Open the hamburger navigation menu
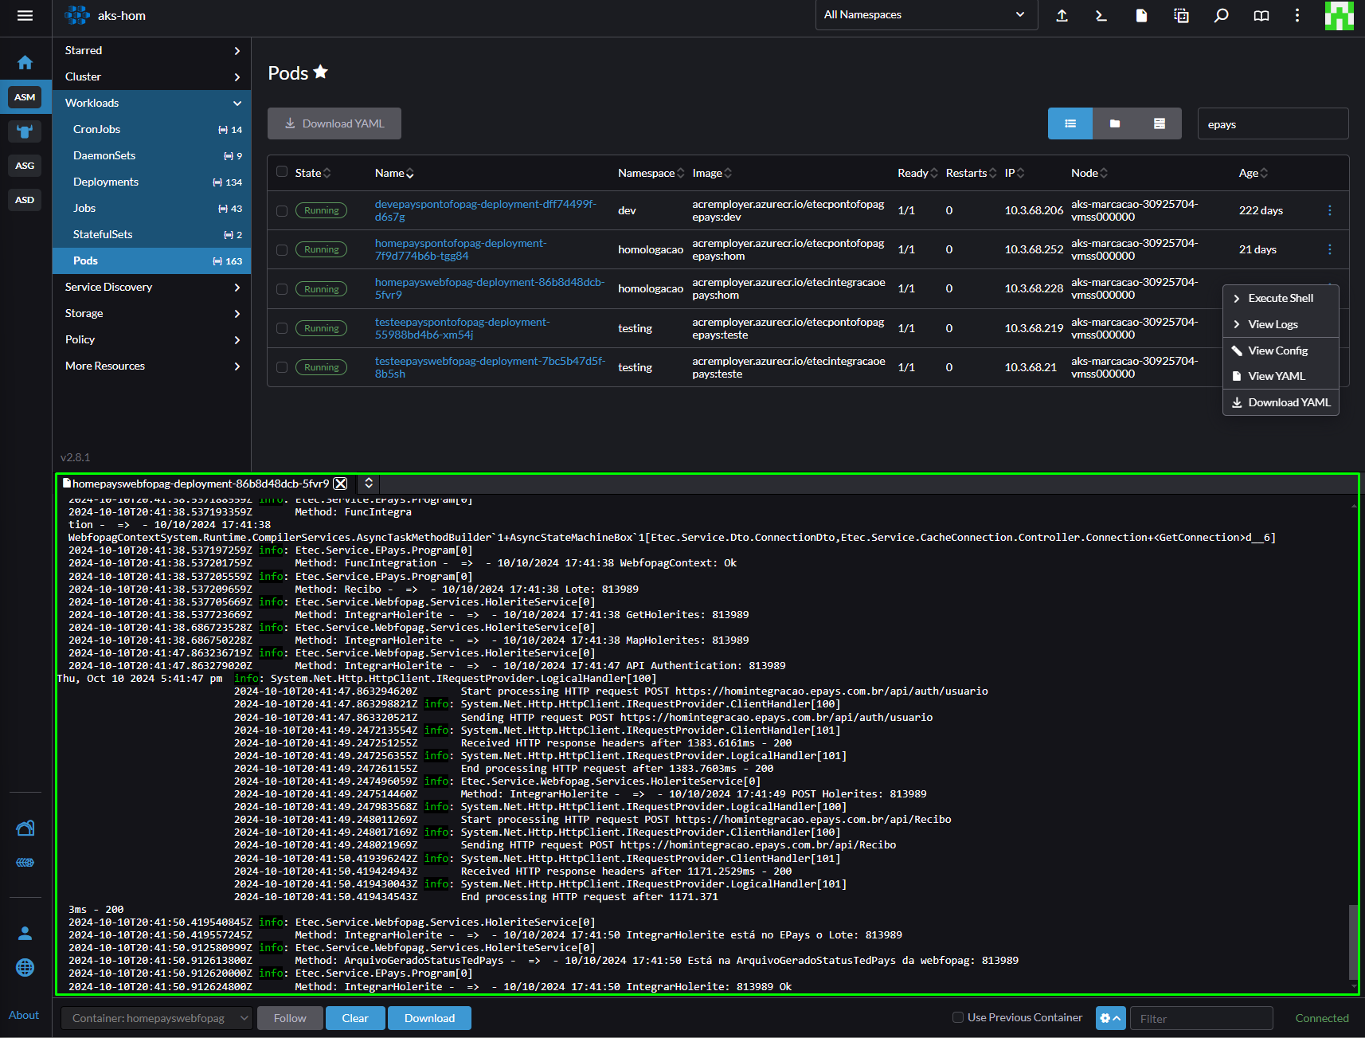 click(x=25, y=15)
